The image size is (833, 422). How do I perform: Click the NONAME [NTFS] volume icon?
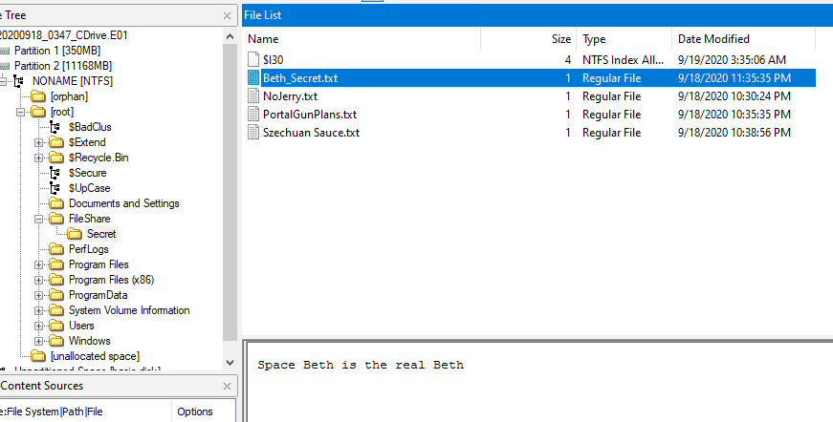[x=19, y=81]
